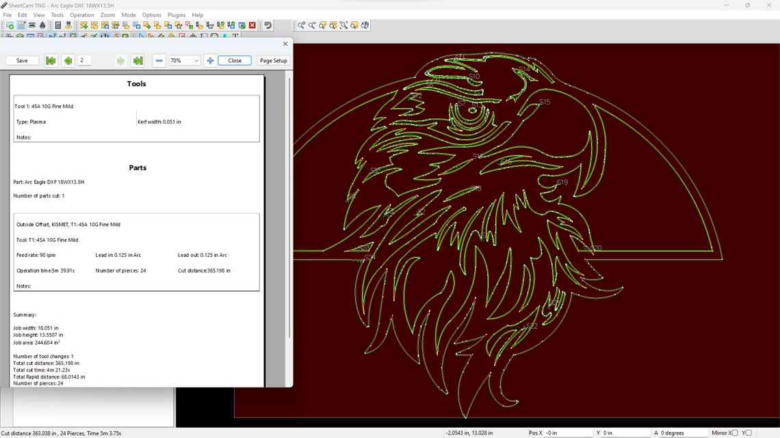
Task: Enable the Mirror Y checkbox
Action: [749, 433]
